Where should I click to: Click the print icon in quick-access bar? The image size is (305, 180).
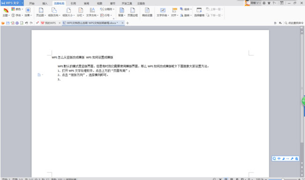pyautogui.click(x=17, y=23)
